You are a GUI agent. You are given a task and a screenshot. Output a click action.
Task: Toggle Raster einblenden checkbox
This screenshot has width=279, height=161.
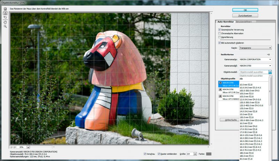159,154
